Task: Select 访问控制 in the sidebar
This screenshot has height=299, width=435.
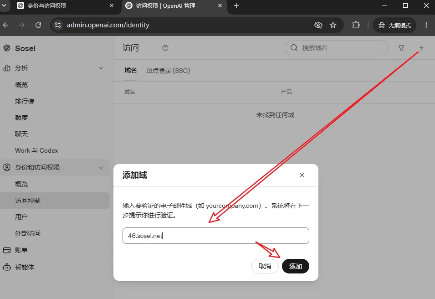Action: pyautogui.click(x=55, y=201)
